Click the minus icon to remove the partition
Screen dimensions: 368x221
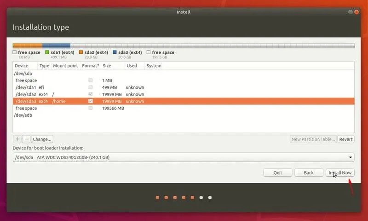[26, 139]
